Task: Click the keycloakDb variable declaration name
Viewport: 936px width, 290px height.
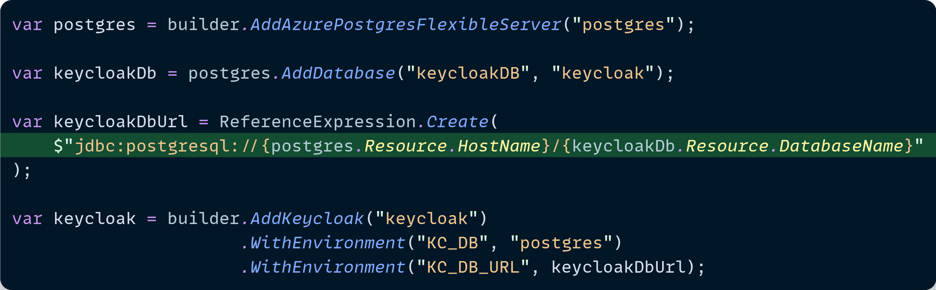Action: point(105,74)
